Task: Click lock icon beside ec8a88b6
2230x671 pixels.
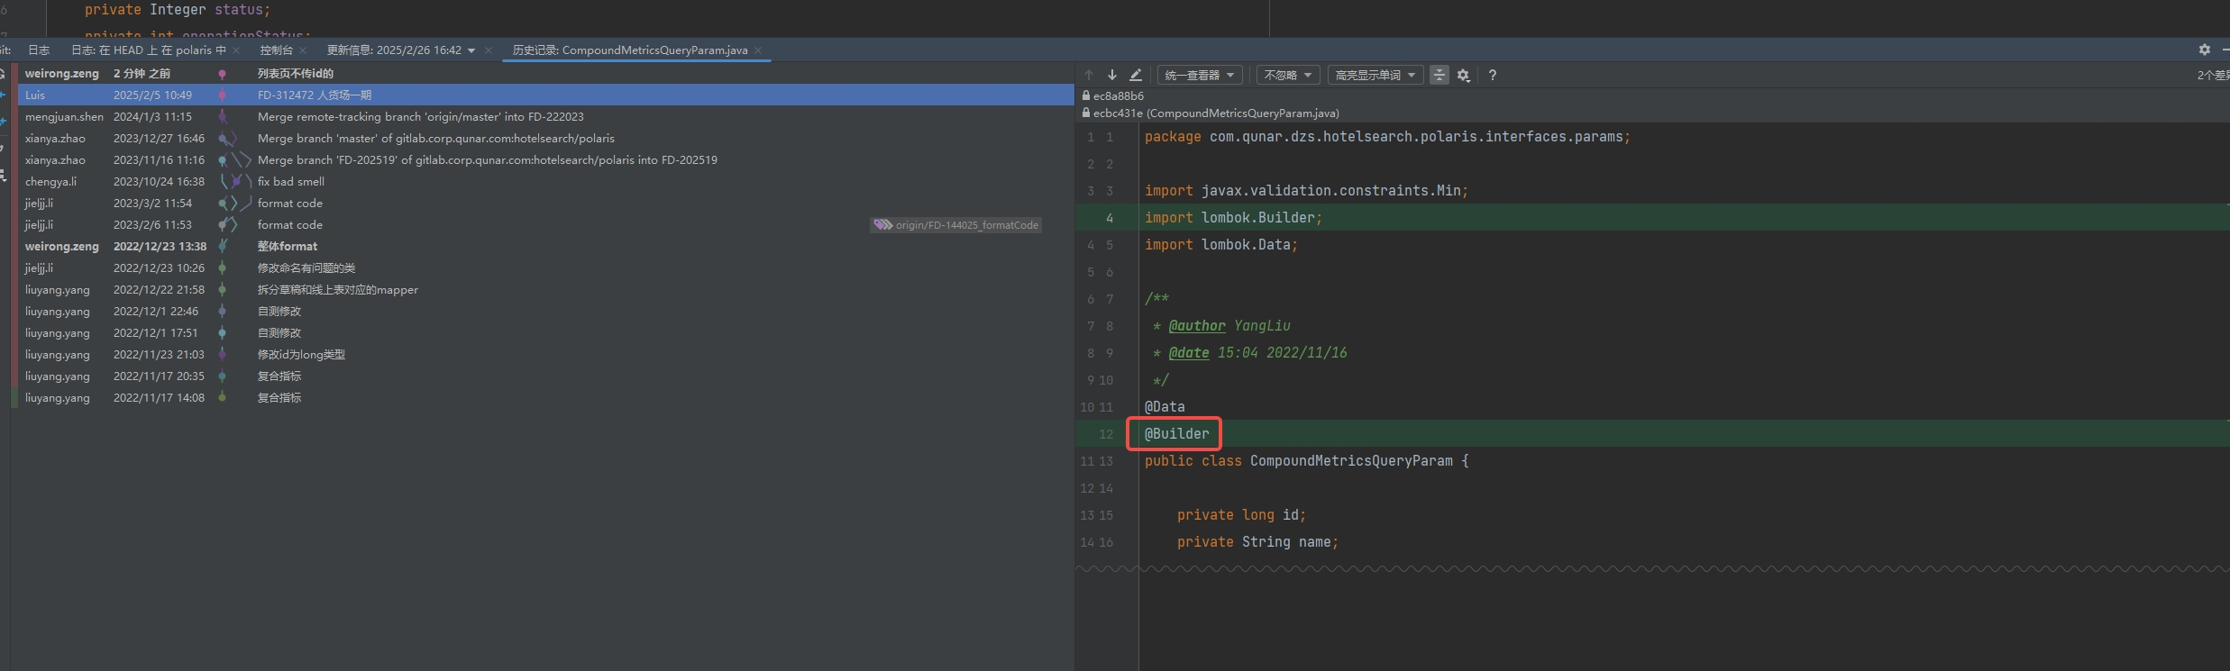Action: 1086,95
